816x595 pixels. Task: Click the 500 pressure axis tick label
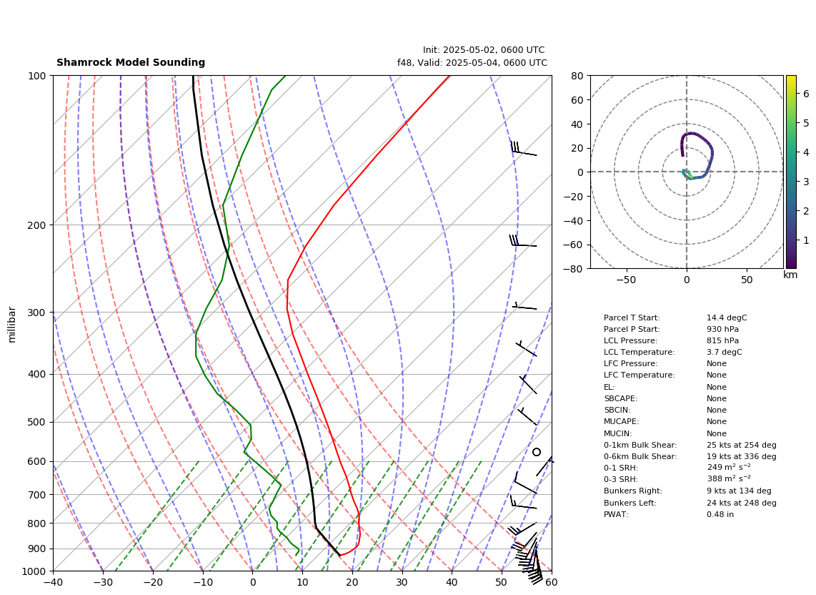pyautogui.click(x=36, y=422)
